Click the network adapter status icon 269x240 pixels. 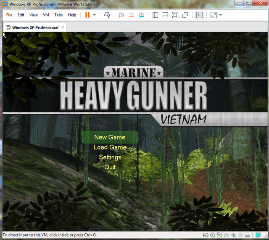pos(219,235)
